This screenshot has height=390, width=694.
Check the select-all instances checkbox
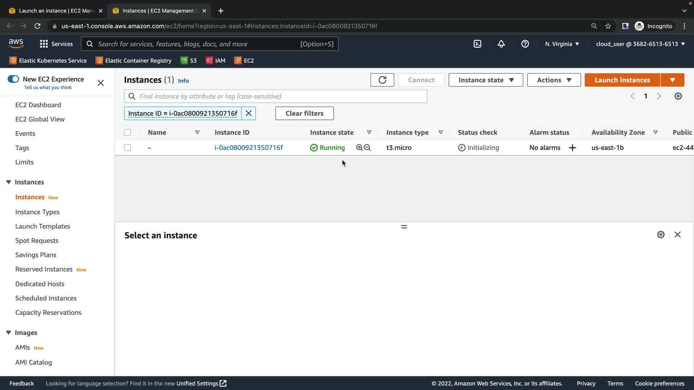point(127,133)
